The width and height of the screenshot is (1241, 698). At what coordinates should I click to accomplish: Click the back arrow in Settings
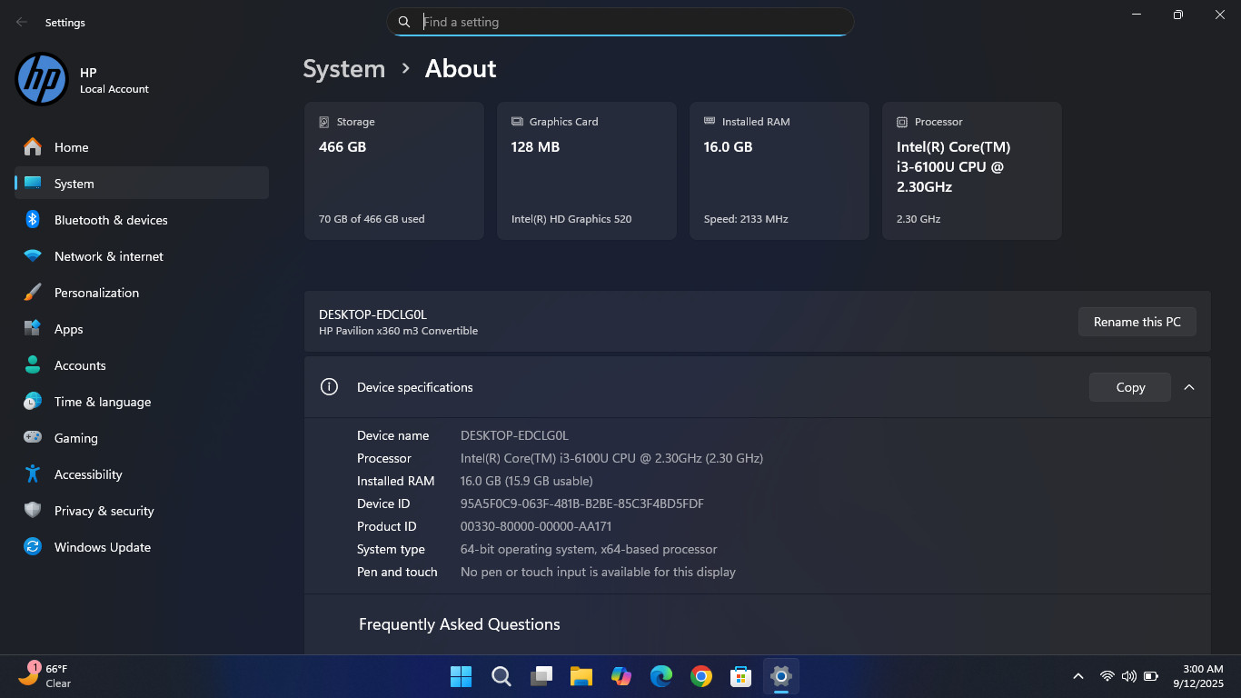coord(22,22)
